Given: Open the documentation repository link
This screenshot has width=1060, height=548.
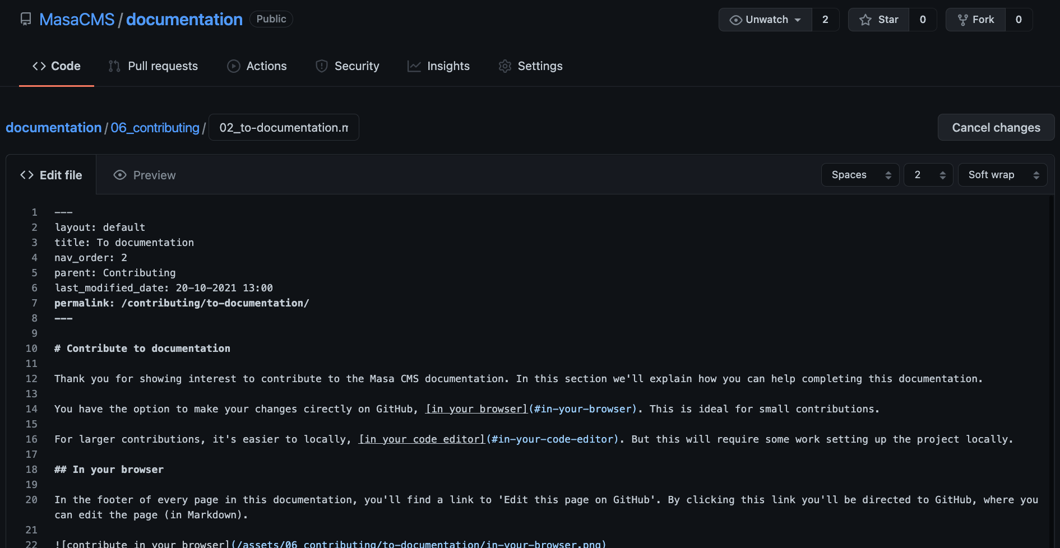Looking at the screenshot, I should [184, 20].
